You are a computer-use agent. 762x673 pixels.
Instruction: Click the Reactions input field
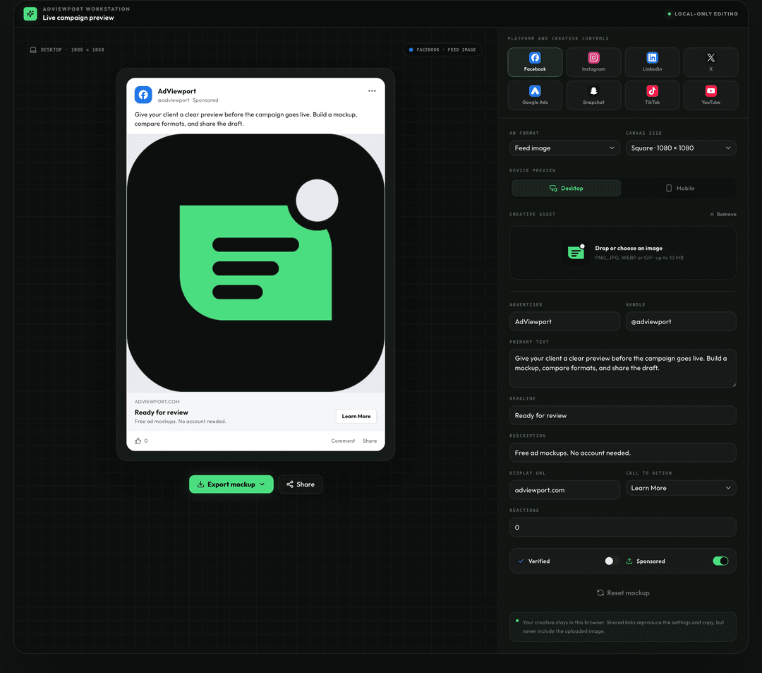(622, 527)
